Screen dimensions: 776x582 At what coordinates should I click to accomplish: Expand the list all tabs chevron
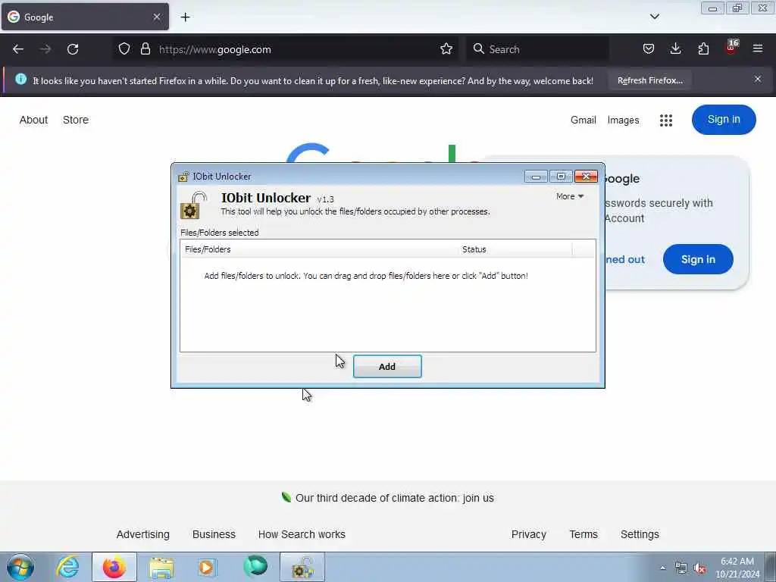pyautogui.click(x=654, y=17)
